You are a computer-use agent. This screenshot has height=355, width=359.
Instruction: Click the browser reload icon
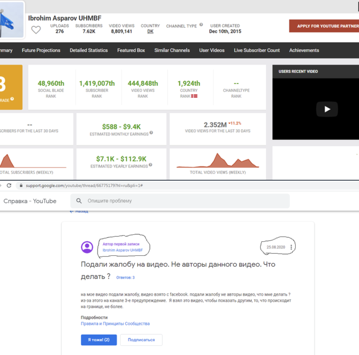(x=9, y=186)
